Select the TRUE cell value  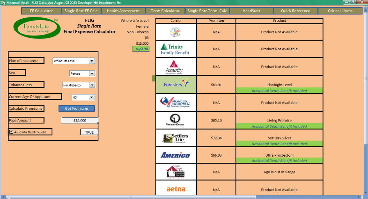click(x=89, y=132)
